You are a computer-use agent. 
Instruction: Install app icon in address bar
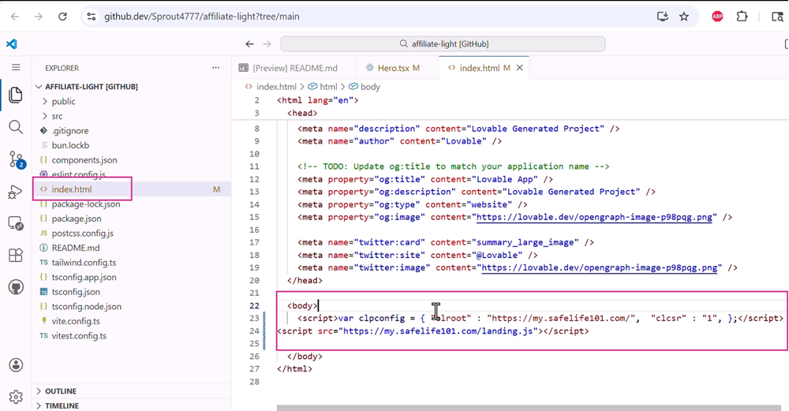coord(662,16)
